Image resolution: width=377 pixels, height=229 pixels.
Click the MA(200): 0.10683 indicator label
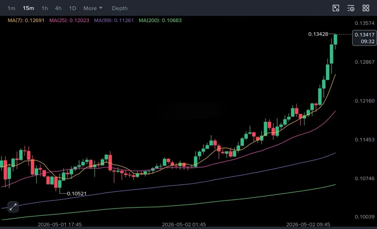pos(160,20)
